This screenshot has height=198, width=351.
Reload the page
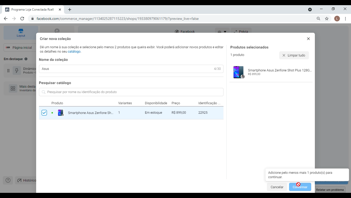coord(22,19)
